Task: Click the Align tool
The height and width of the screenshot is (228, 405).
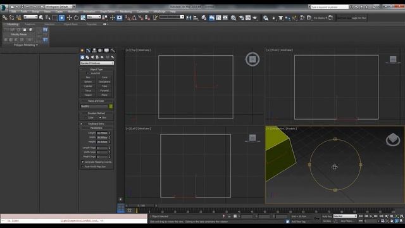Action: pos(196,18)
